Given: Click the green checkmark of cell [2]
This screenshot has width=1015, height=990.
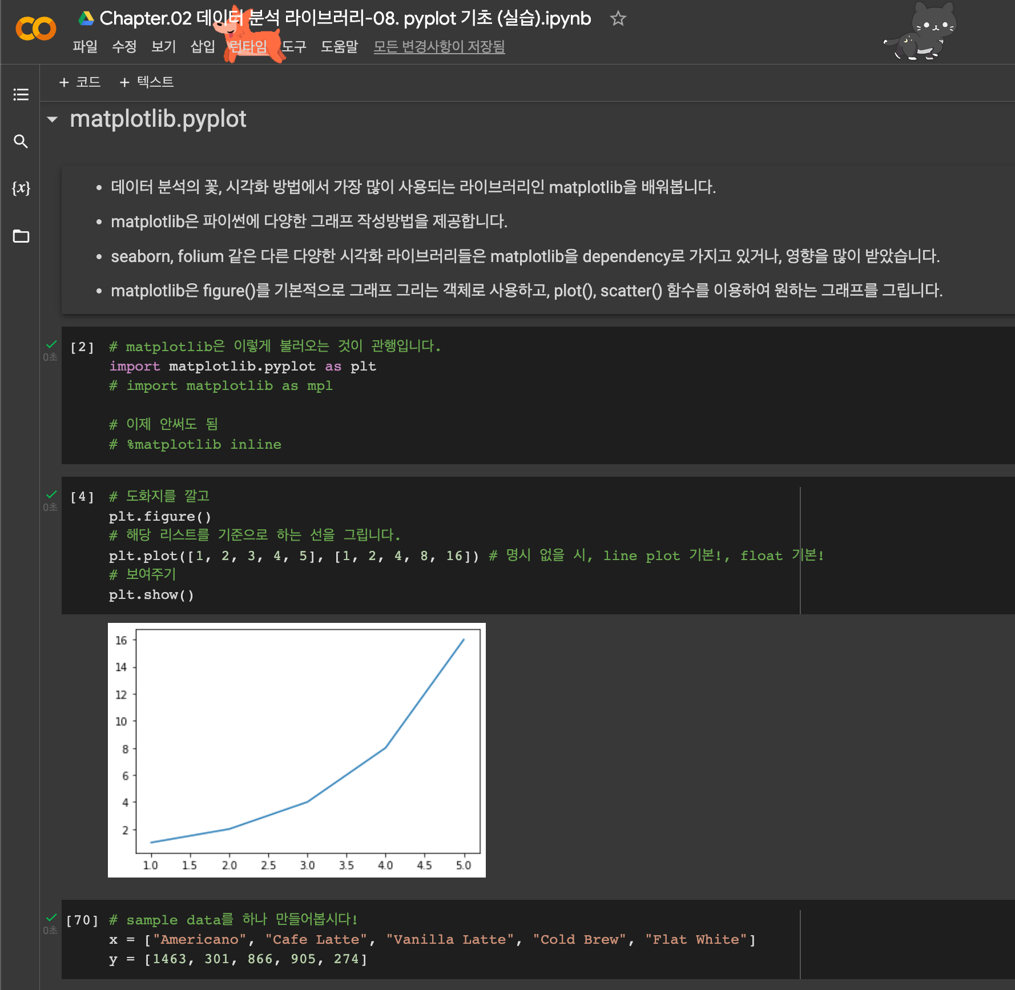Looking at the screenshot, I should click(51, 344).
